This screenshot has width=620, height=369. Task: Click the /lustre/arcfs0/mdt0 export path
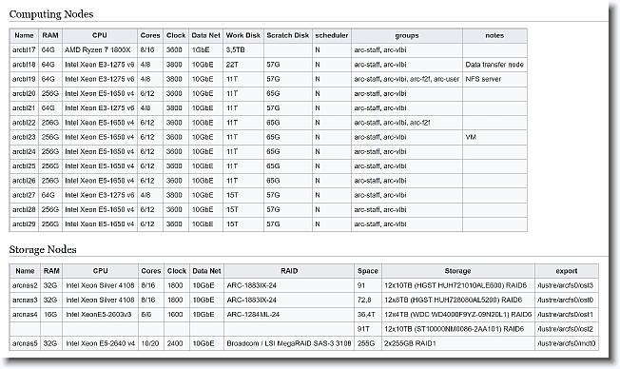(567, 343)
